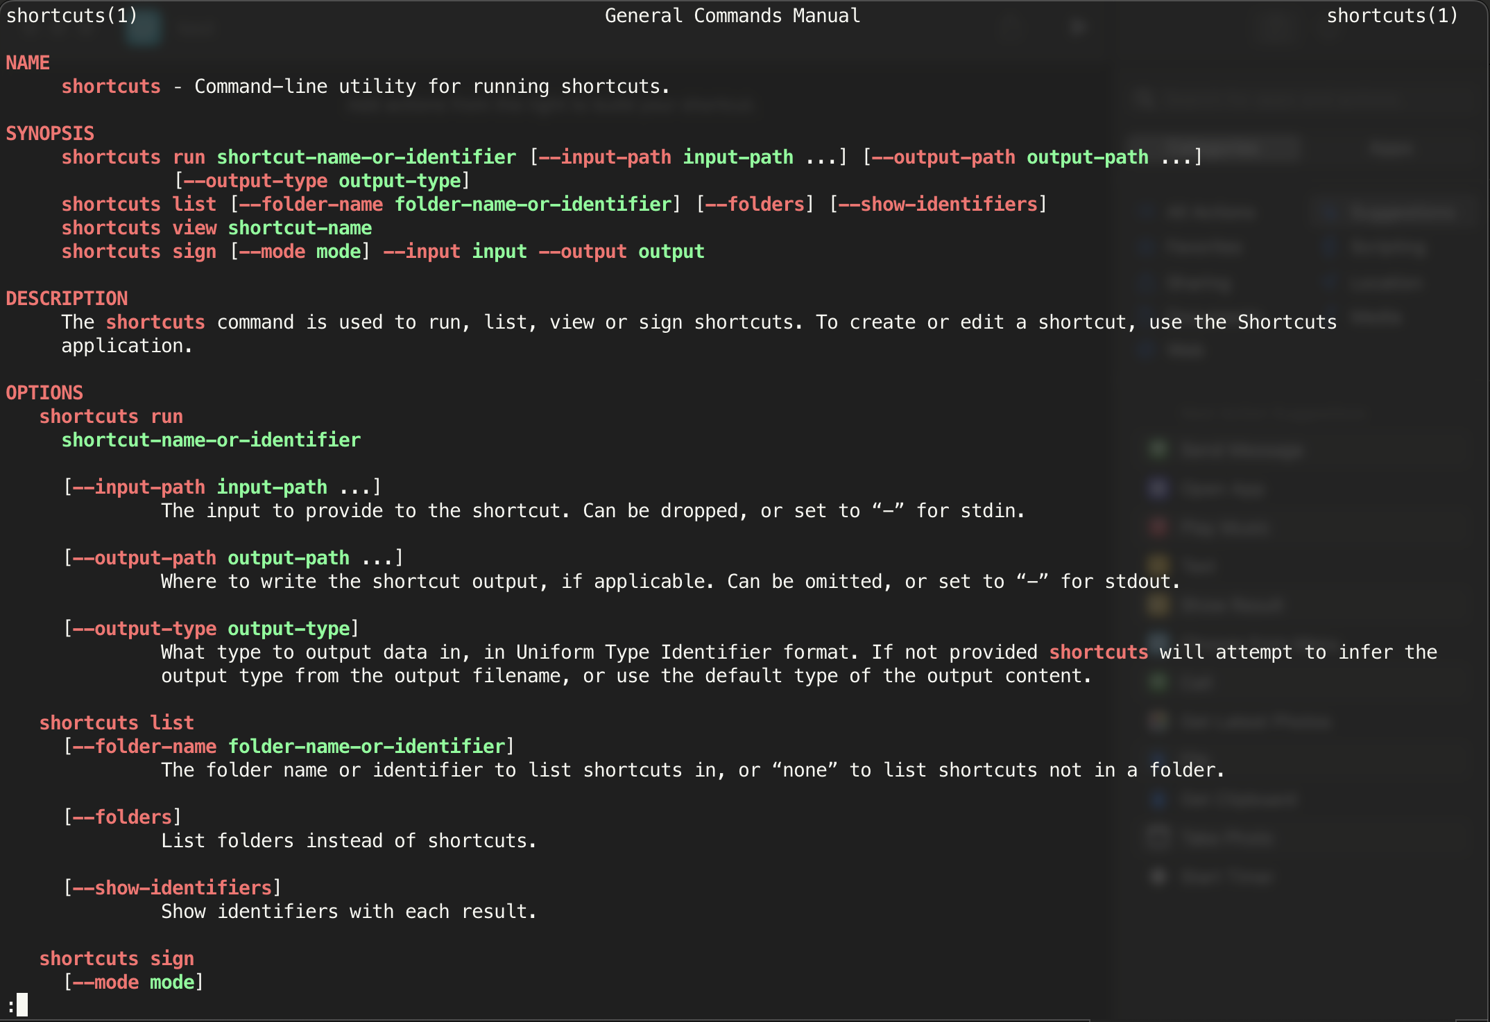Image resolution: width=1490 pixels, height=1022 pixels.
Task: Click the pager prompt cursor block
Action: pos(22,1005)
